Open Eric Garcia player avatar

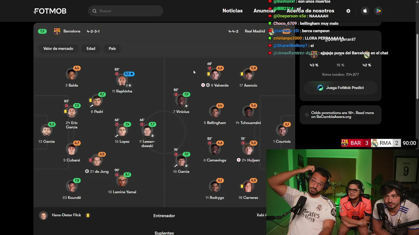71,112
